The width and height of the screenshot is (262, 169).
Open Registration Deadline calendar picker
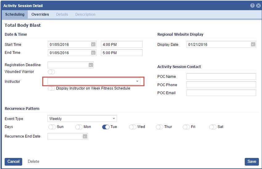pyautogui.click(x=91, y=65)
